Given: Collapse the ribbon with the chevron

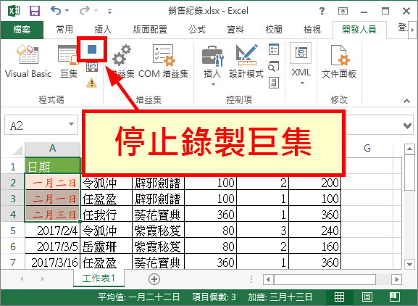Looking at the screenshot, I should pos(406,101).
